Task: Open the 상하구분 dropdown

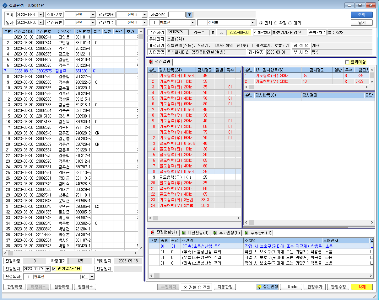Action: pyautogui.click(x=93, y=15)
